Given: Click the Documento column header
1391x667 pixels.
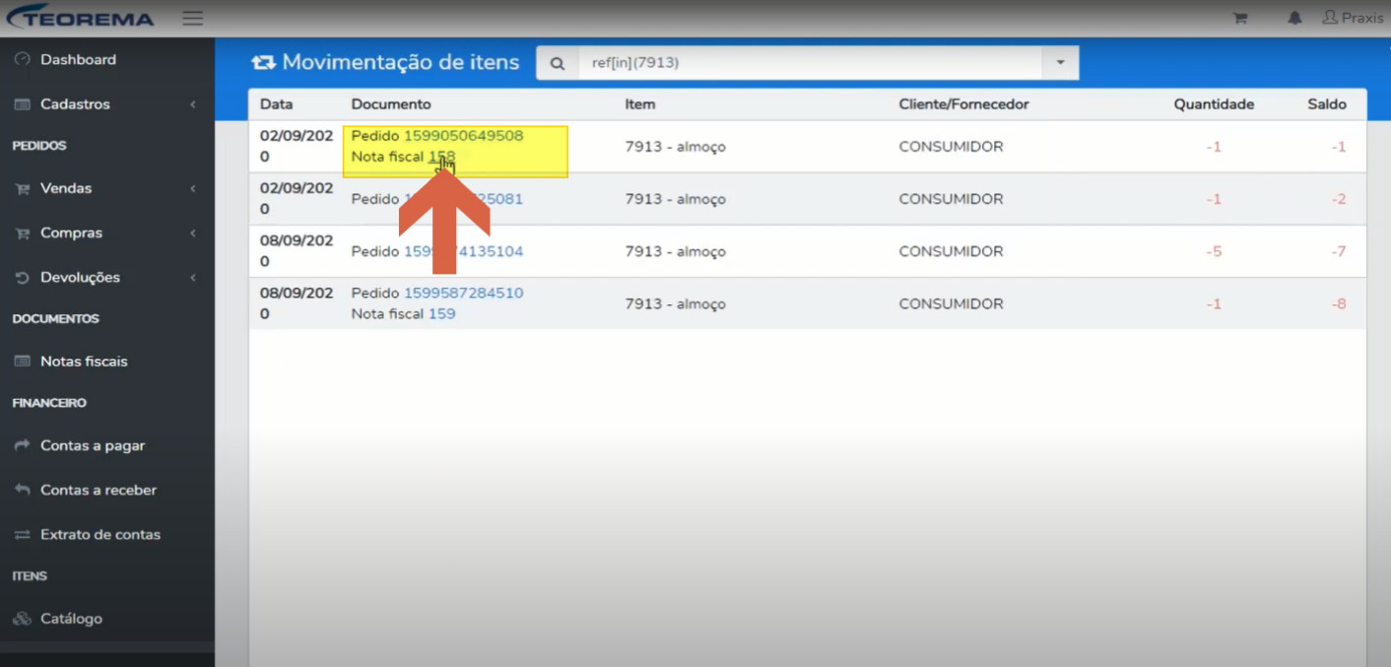Looking at the screenshot, I should click(x=391, y=104).
